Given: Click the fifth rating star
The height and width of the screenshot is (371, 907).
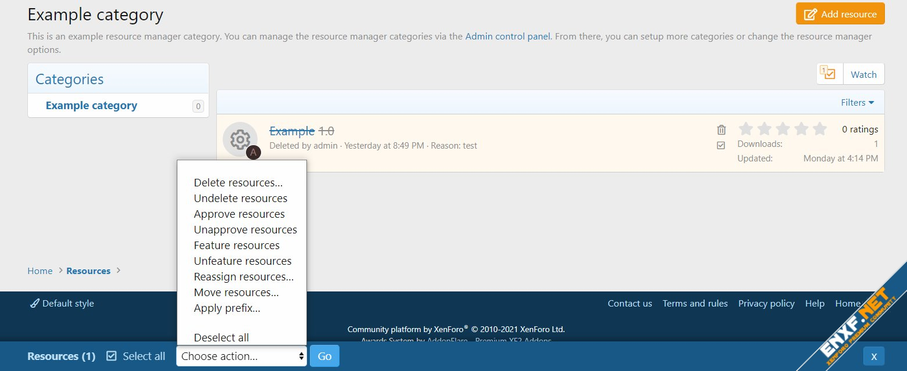Looking at the screenshot, I should coord(820,129).
